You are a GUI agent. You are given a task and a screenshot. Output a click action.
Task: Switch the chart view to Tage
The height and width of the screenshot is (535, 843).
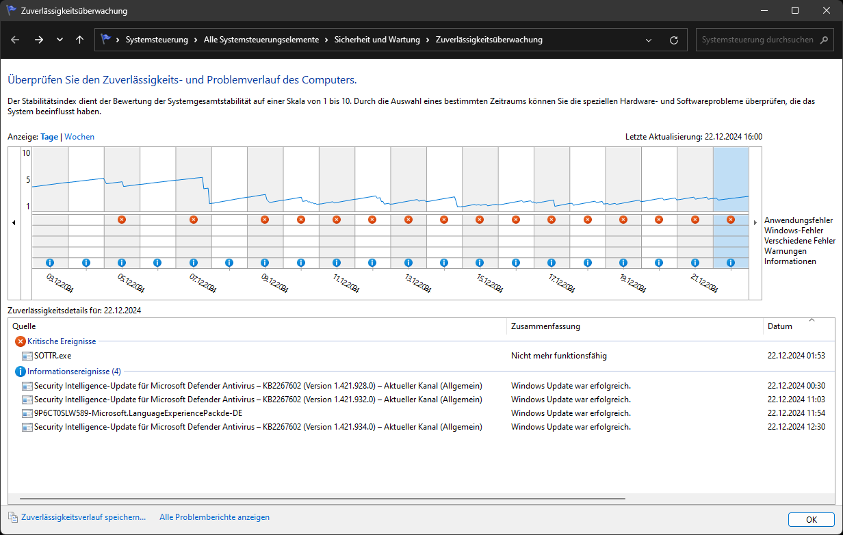pyautogui.click(x=49, y=137)
